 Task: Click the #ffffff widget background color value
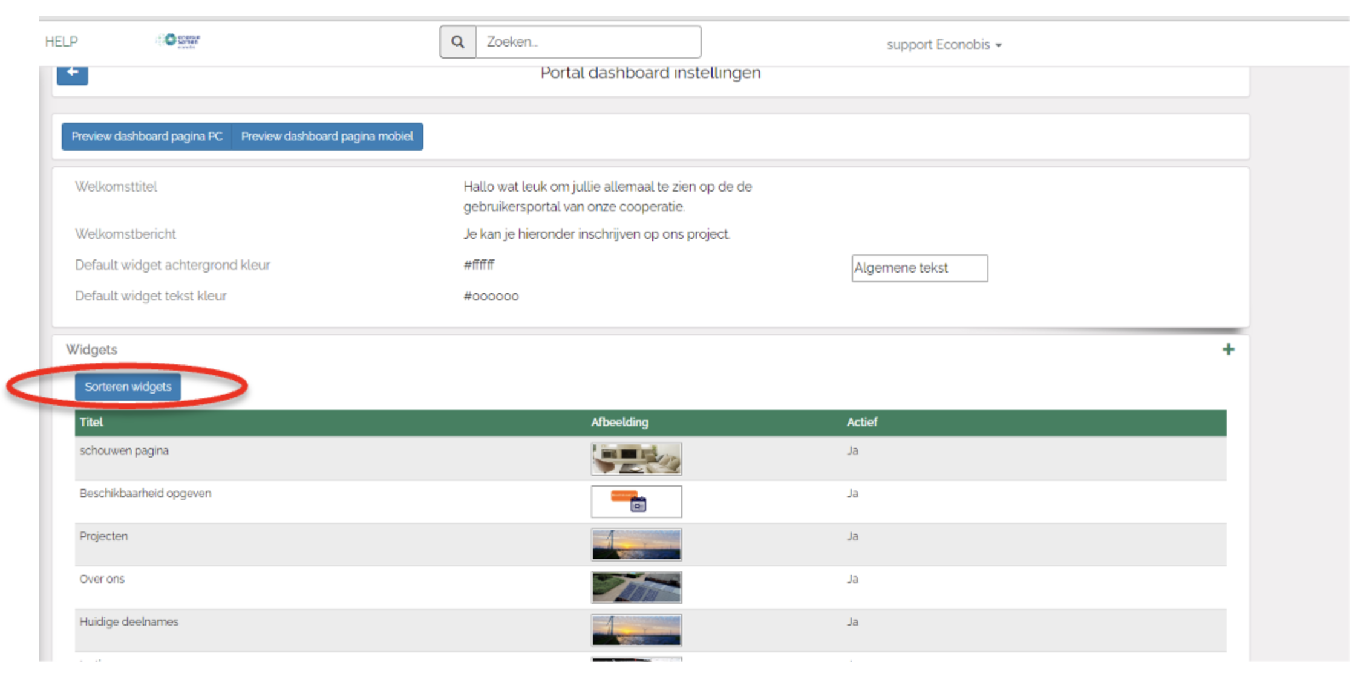point(479,265)
